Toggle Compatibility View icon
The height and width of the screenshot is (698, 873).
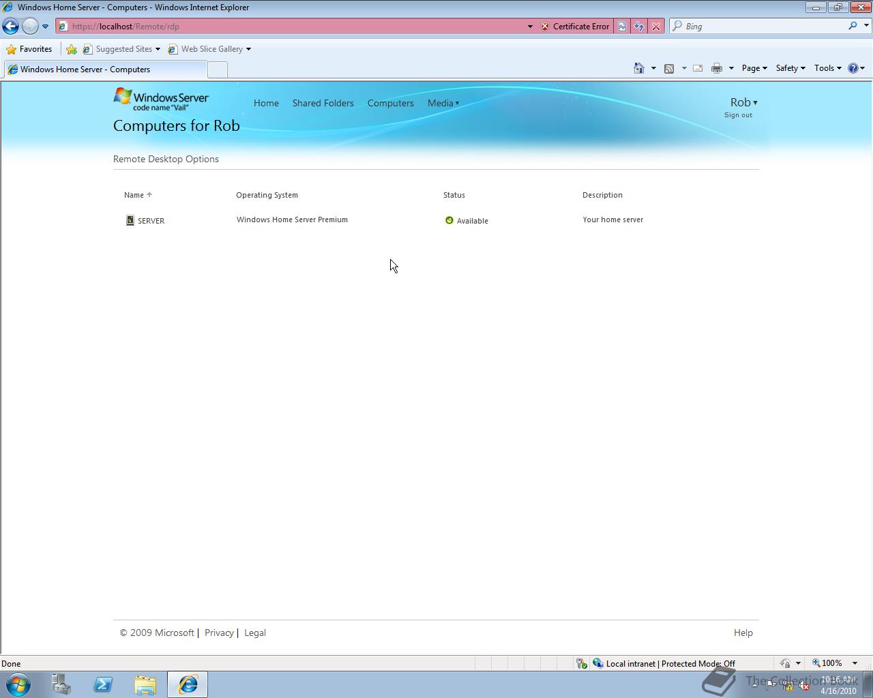coord(622,27)
